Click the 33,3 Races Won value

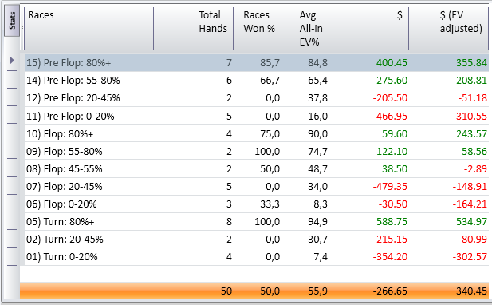click(270, 204)
